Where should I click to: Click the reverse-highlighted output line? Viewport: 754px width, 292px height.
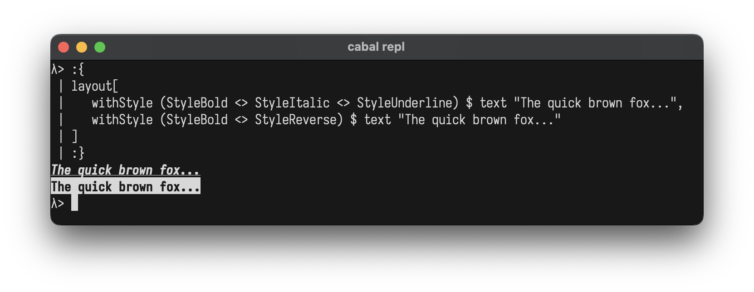pos(125,187)
